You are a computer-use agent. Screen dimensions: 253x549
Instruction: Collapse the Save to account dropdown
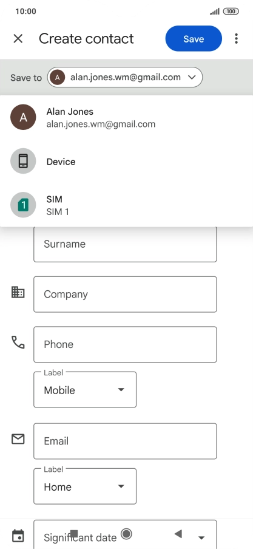point(125,77)
